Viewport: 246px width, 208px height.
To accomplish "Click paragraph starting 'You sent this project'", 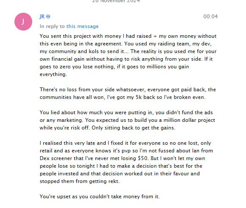I will tap(128, 55).
